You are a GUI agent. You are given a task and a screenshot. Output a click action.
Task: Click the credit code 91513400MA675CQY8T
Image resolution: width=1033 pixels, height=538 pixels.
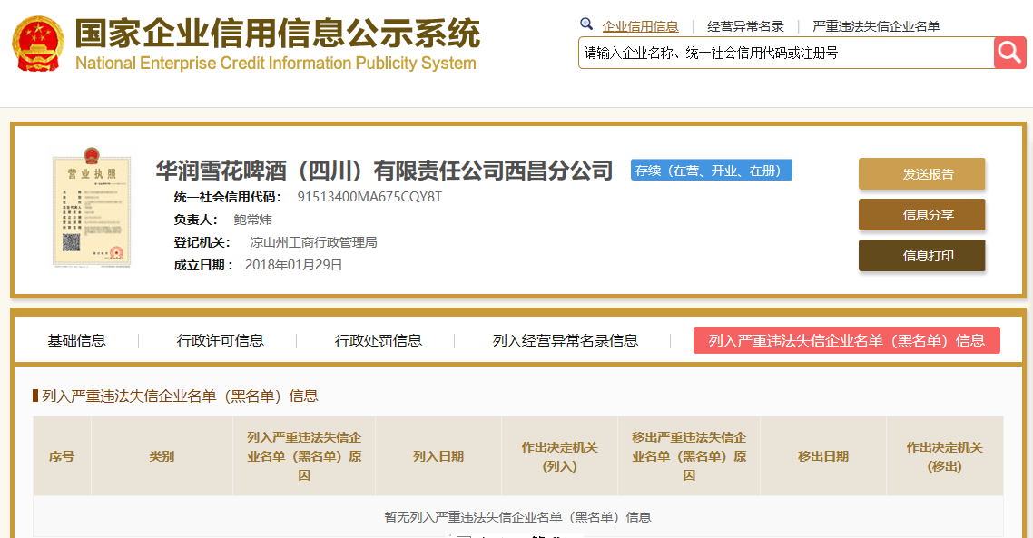pyautogui.click(x=369, y=197)
